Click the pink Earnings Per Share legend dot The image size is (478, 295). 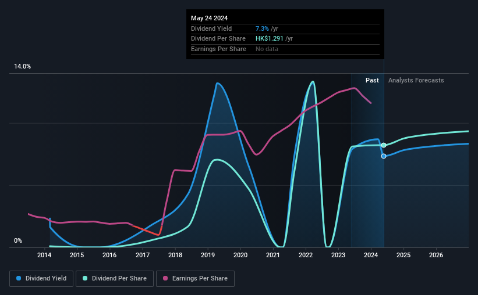click(x=165, y=278)
